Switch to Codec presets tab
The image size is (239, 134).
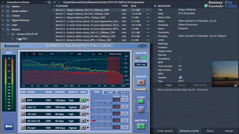click(x=165, y=131)
